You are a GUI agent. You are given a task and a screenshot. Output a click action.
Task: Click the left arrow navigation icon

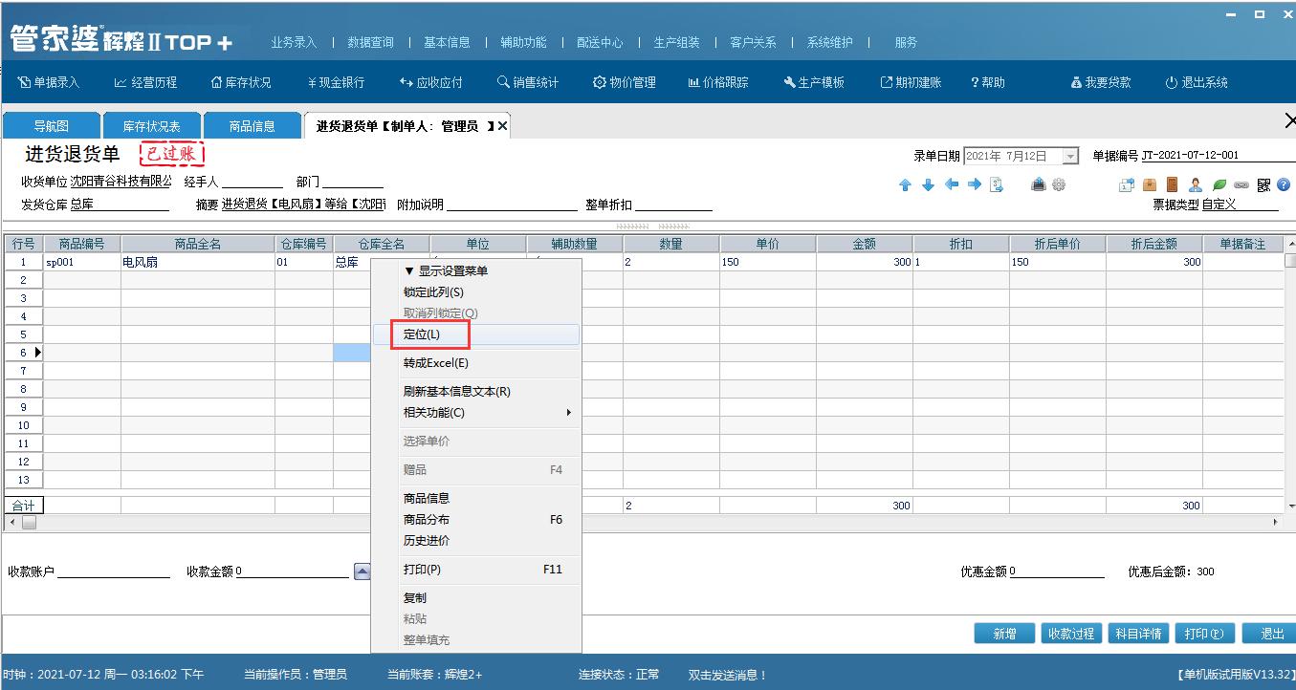point(951,183)
